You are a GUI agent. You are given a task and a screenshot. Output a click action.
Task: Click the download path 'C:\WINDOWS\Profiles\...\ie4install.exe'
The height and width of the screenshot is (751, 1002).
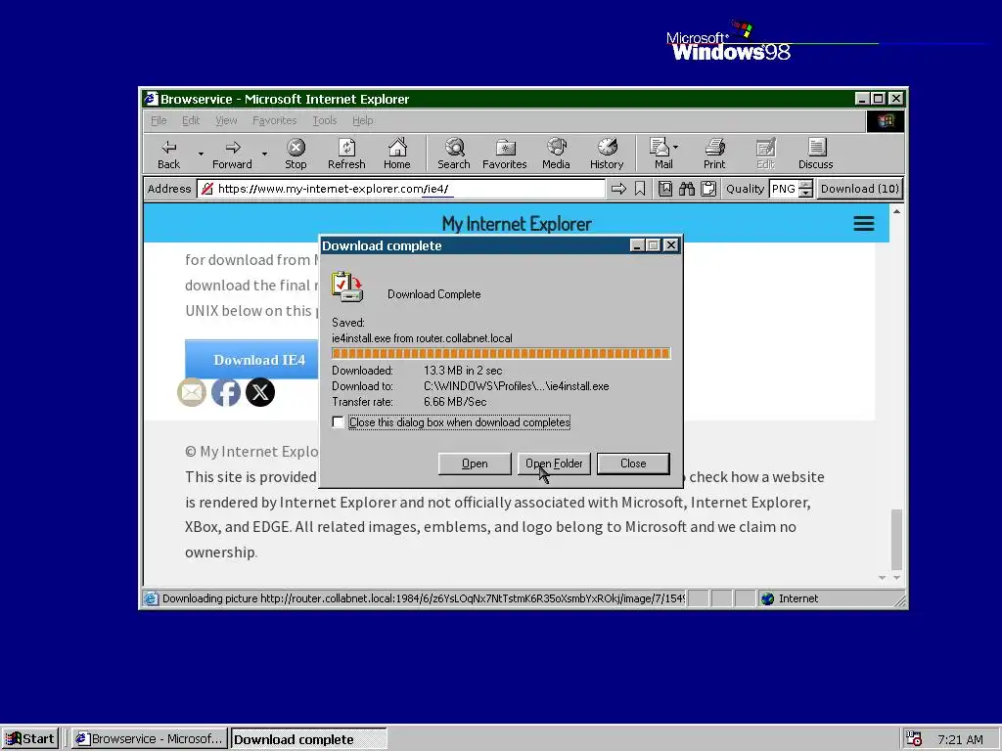[x=517, y=385]
